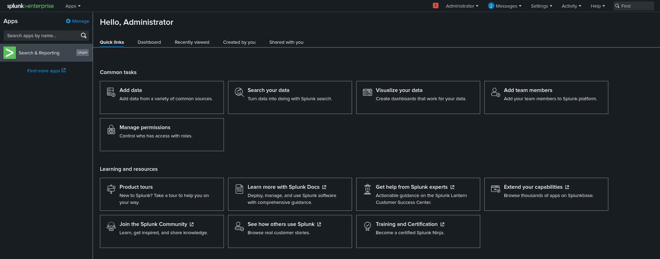Screen dimensions: 660x259
Task: Click the See how others use Splunk icon
Action: (x=239, y=226)
